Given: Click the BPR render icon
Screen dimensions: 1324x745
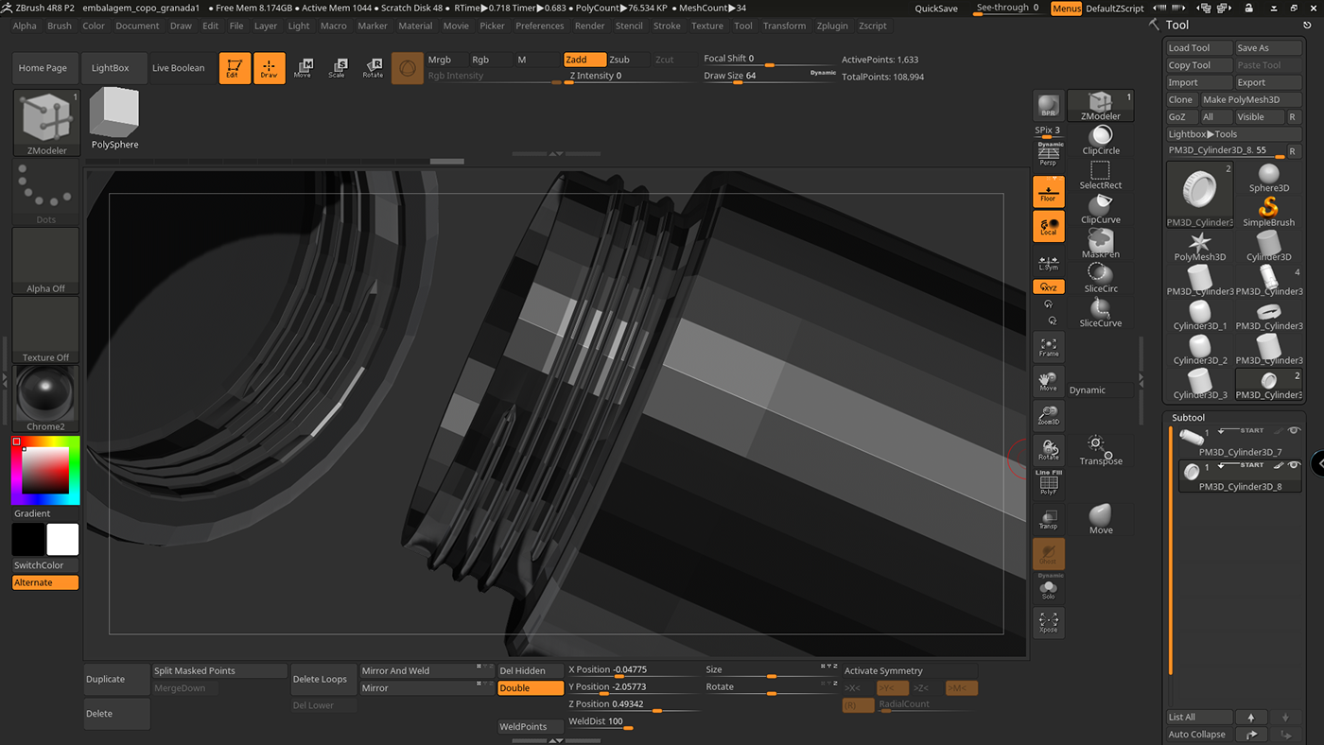Looking at the screenshot, I should click(1048, 106).
